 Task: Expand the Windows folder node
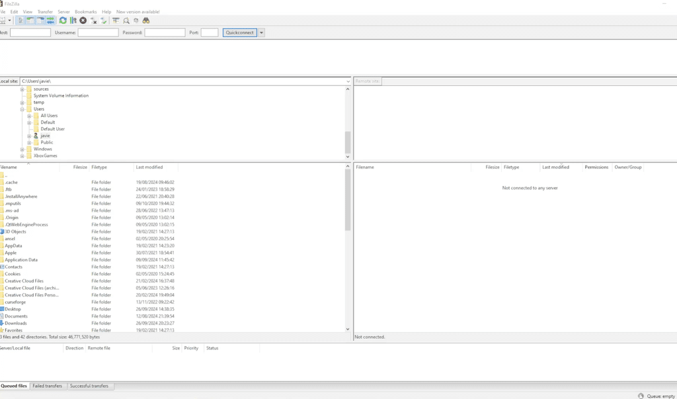tap(22, 150)
